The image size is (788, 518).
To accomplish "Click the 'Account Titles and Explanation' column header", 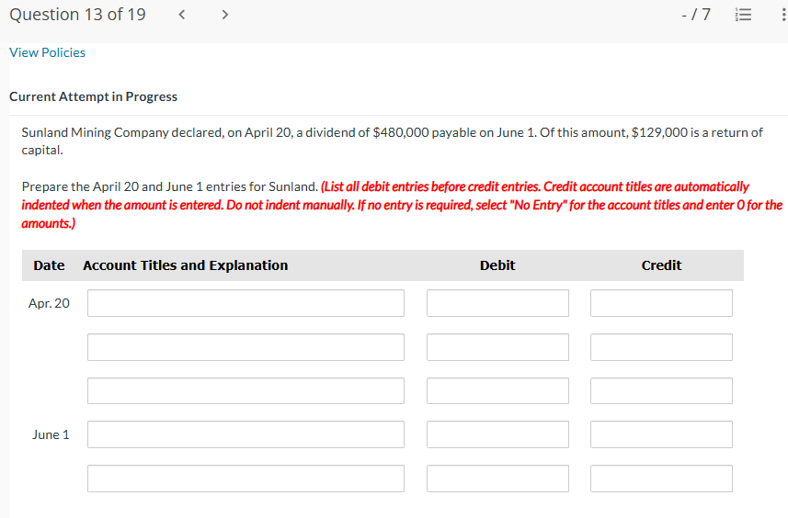I will [186, 265].
